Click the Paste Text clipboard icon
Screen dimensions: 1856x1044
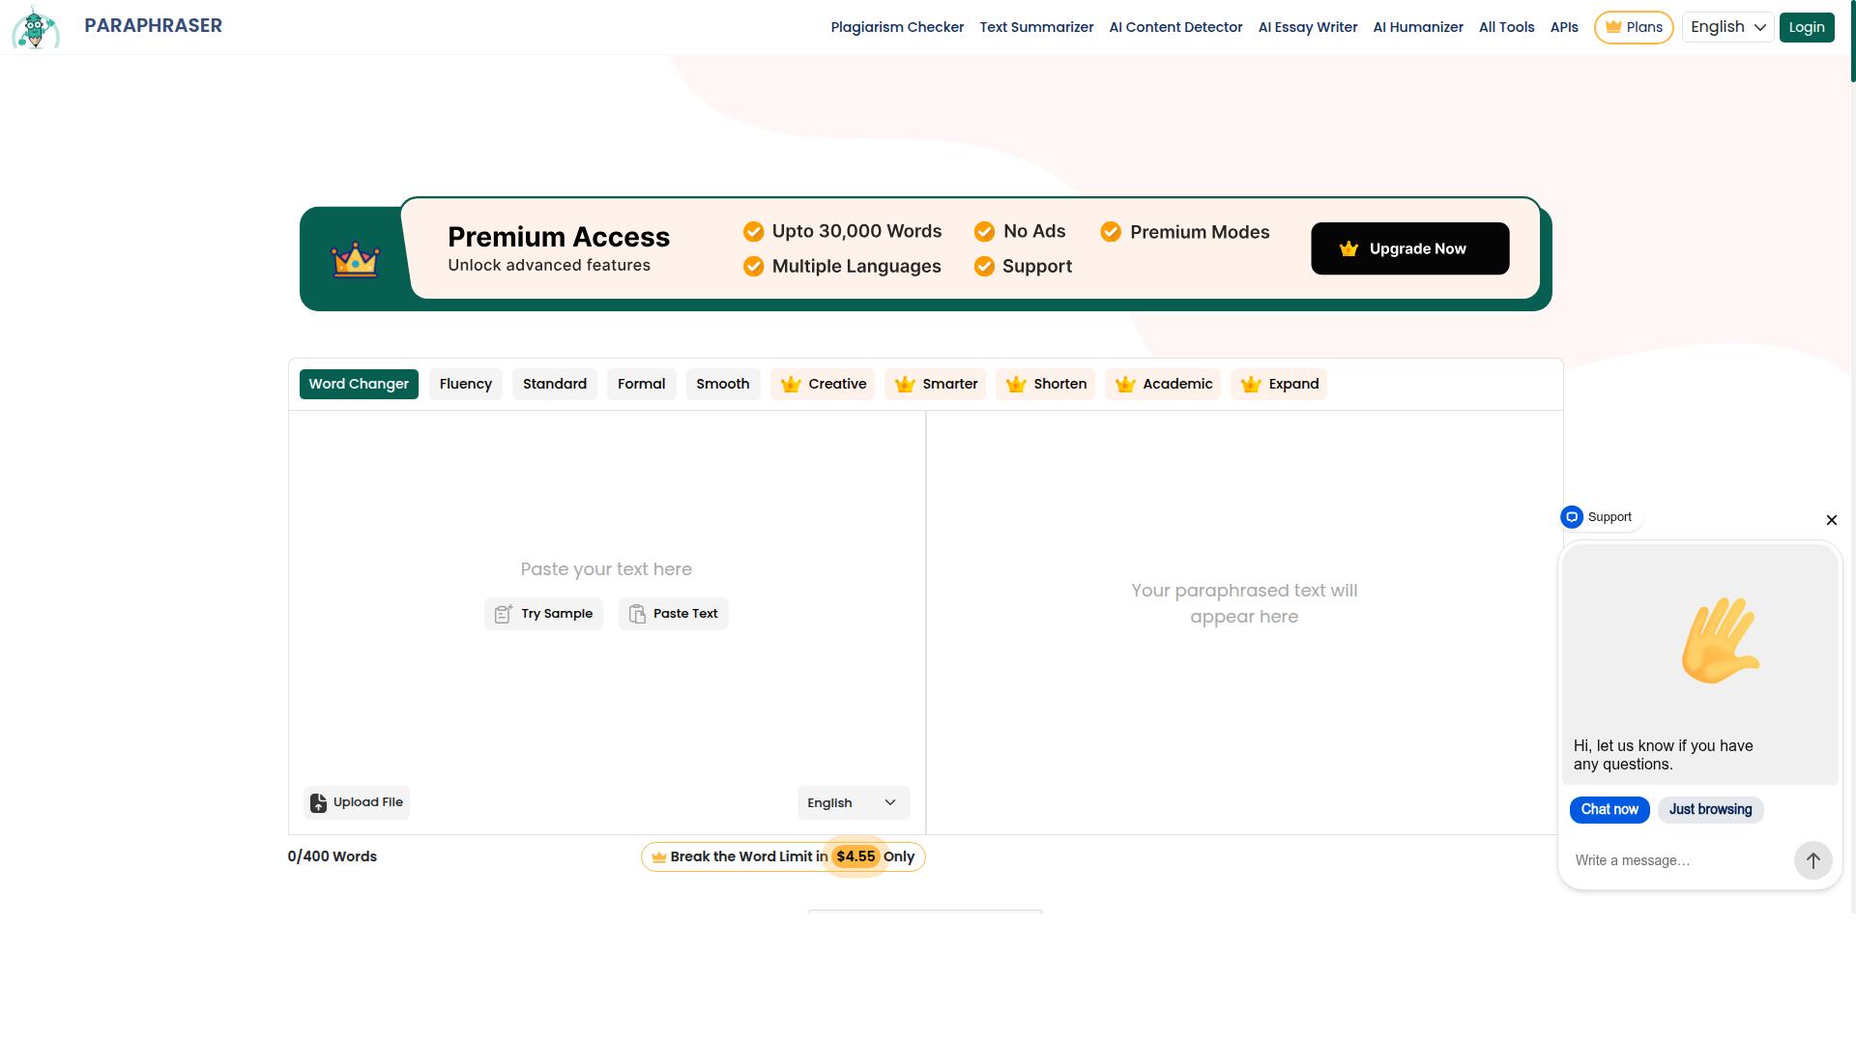click(x=637, y=614)
